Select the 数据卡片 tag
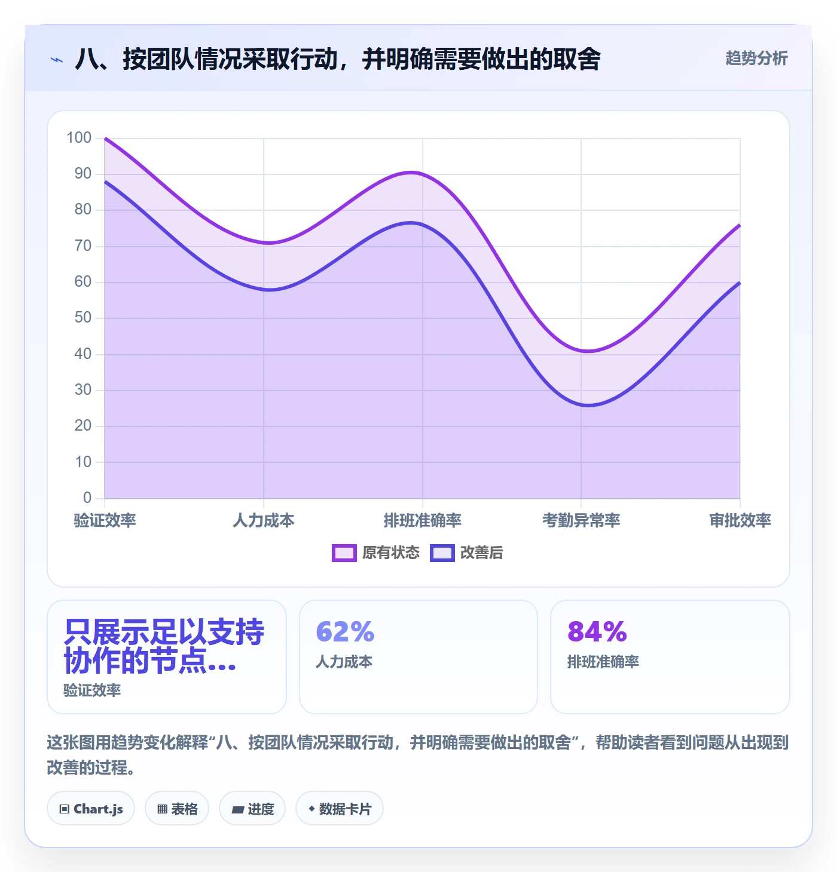 point(340,809)
